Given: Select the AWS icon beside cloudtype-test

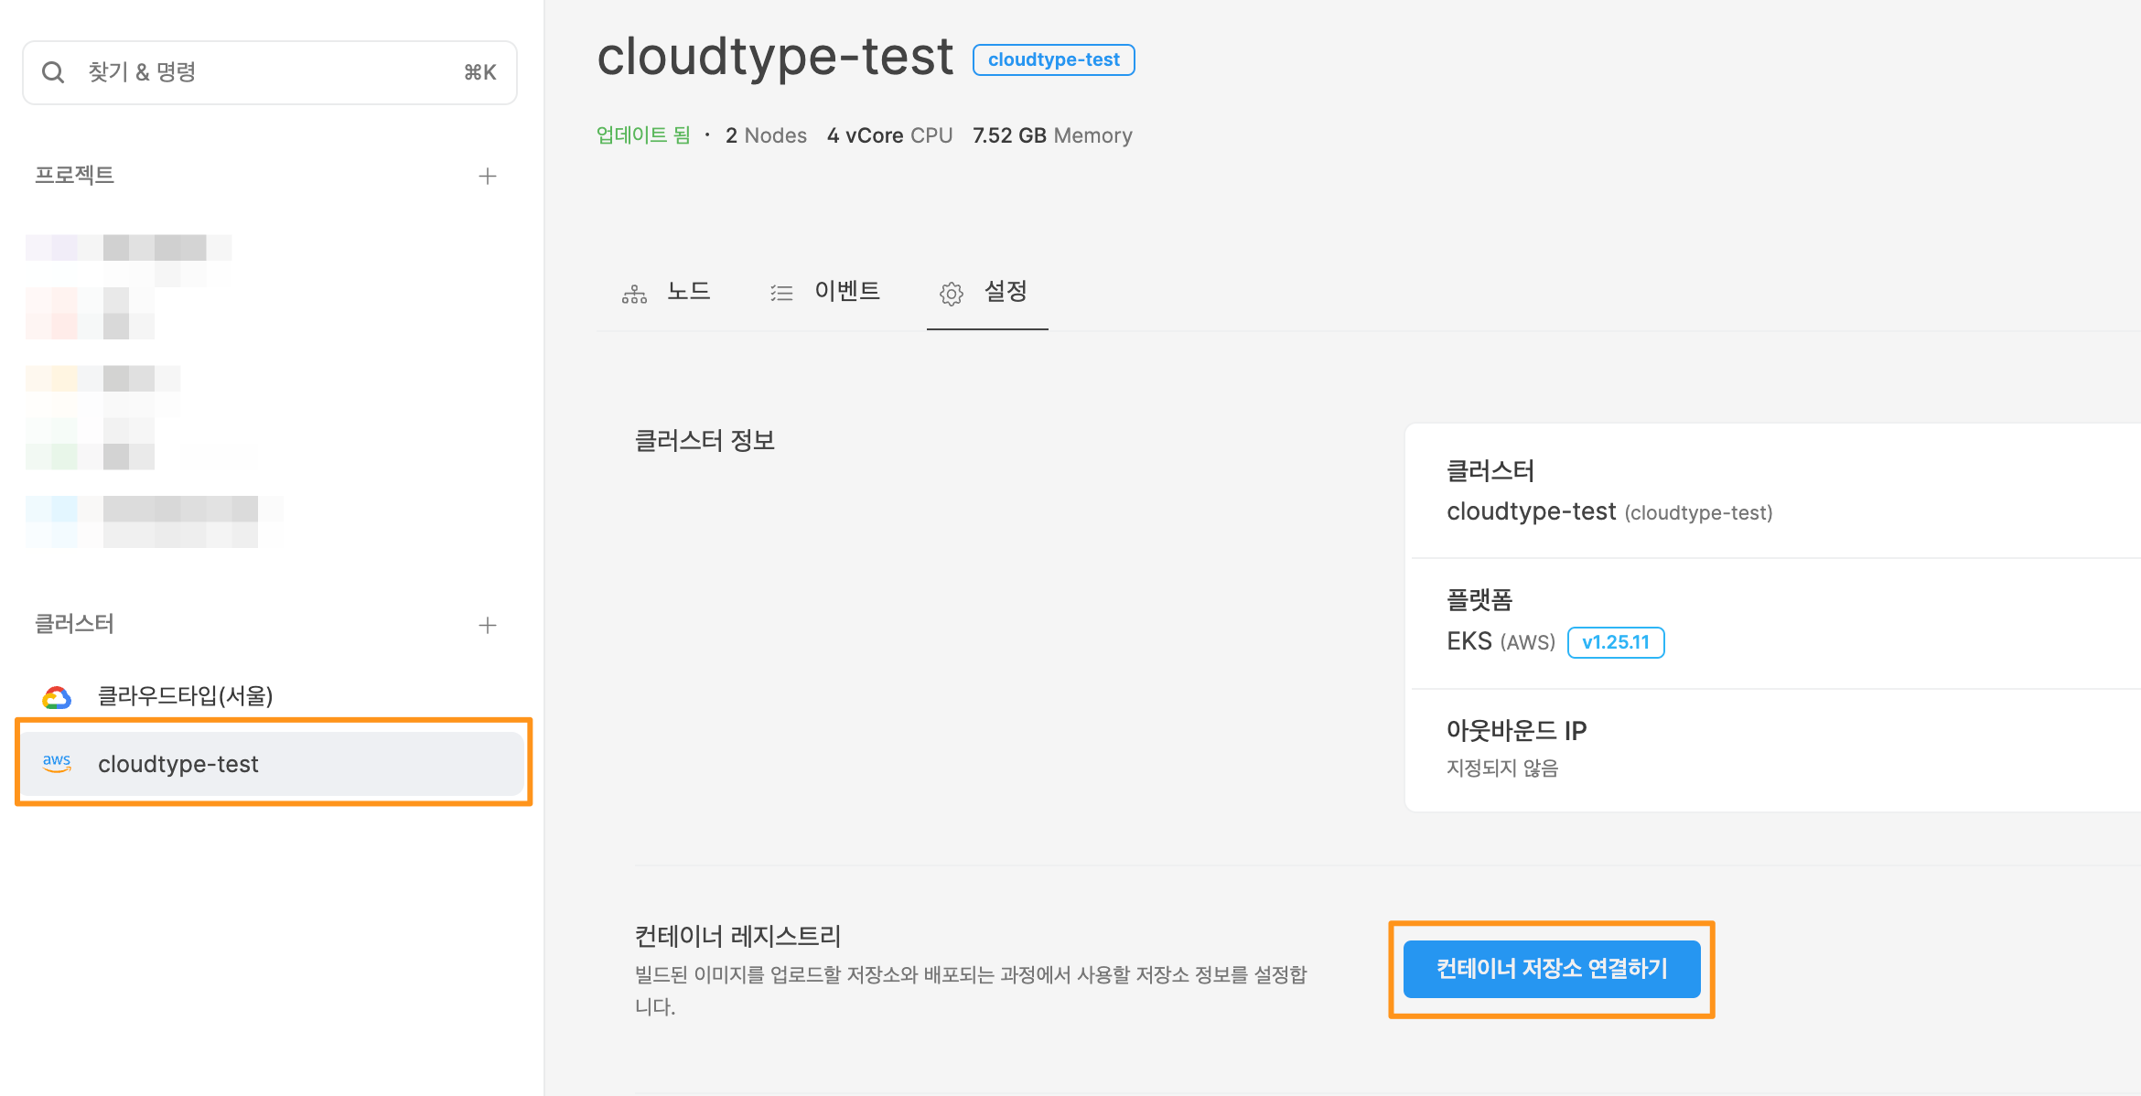Looking at the screenshot, I should 58,763.
